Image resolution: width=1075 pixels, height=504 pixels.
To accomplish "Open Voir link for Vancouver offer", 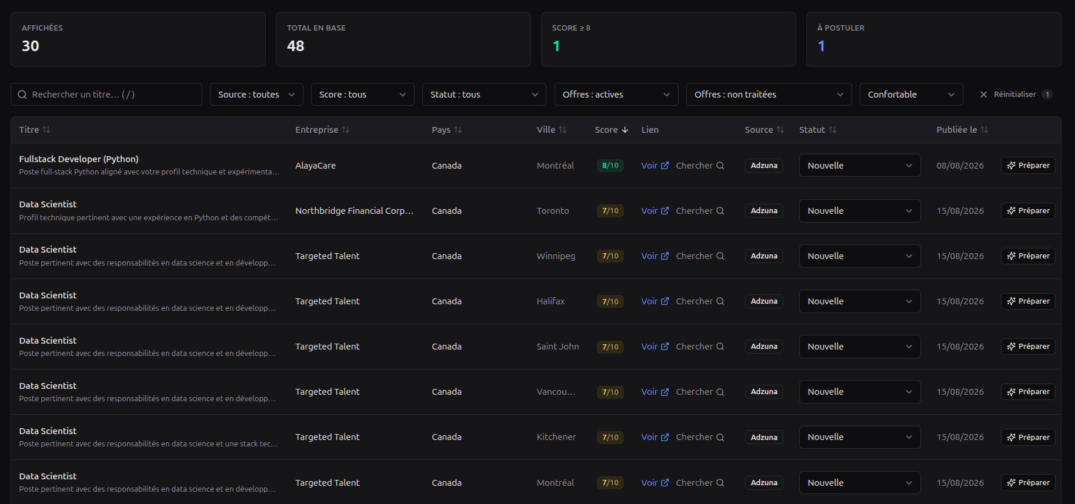I will click(x=655, y=392).
